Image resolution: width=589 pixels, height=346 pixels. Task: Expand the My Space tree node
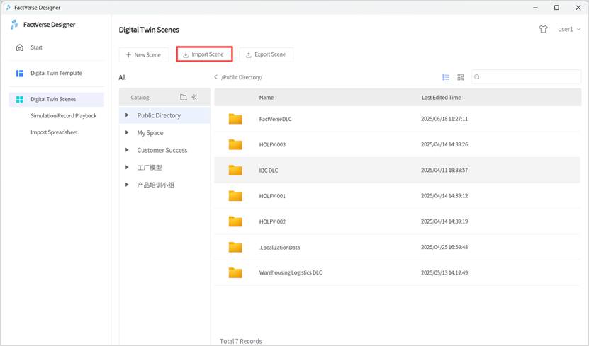[x=127, y=133]
